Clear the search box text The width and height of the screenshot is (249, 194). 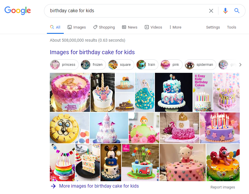[211, 11]
